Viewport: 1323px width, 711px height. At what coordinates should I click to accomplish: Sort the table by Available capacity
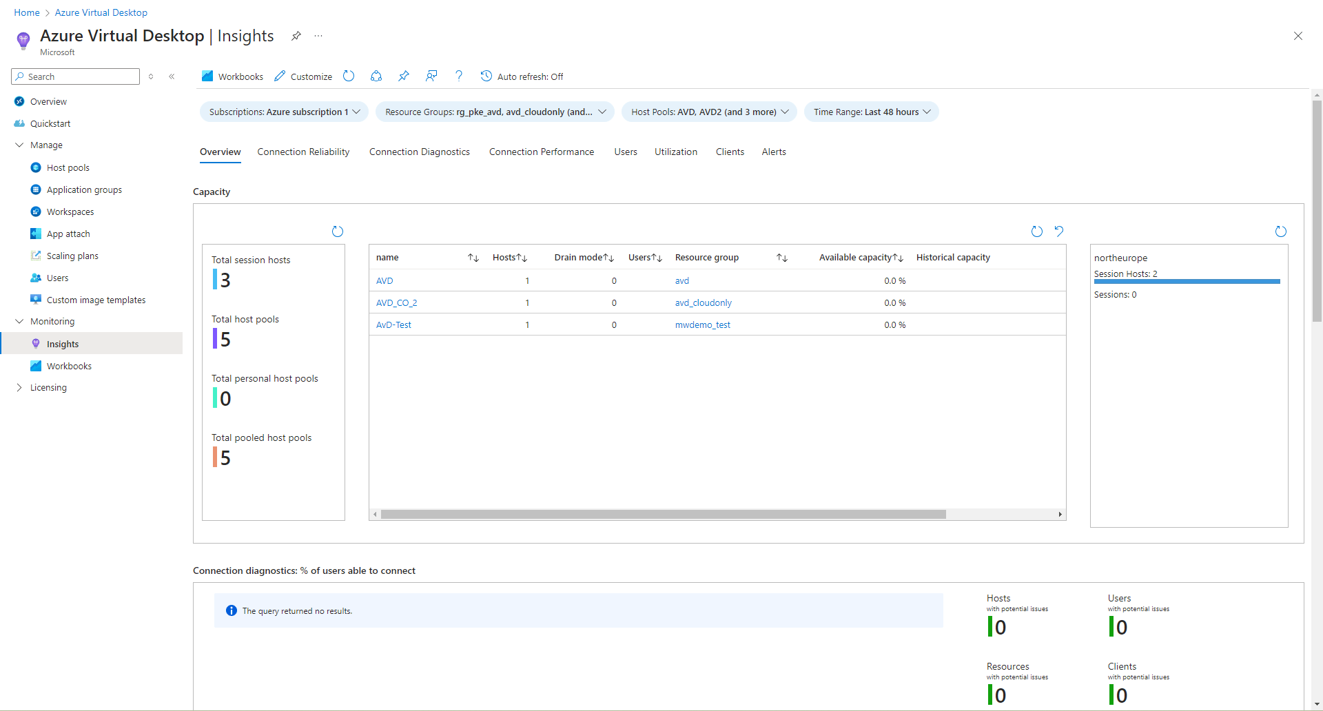pyautogui.click(x=898, y=258)
